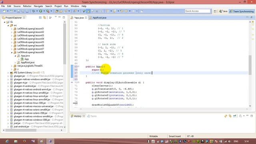Image resolution: width=256 pixels, height=144 pixels.
Task: Open the New file dropdown arrow
Action: (8, 11)
